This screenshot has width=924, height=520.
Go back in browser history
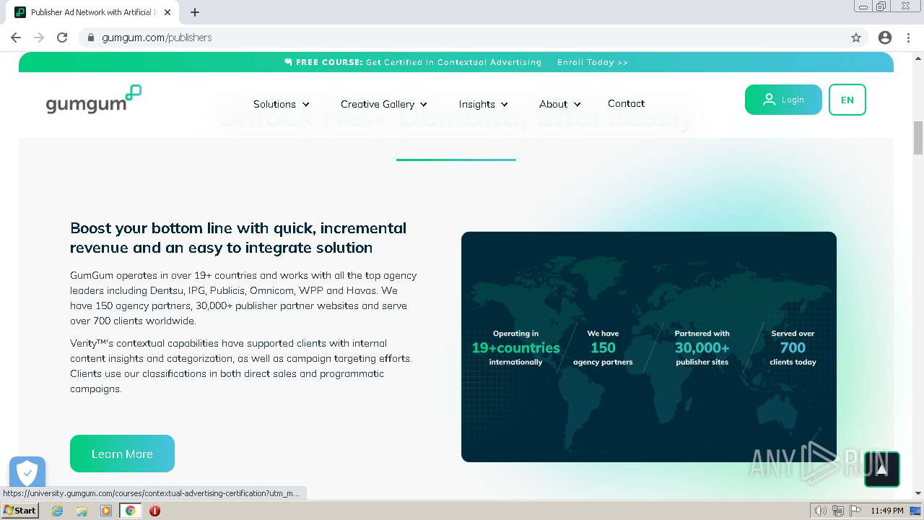[16, 38]
